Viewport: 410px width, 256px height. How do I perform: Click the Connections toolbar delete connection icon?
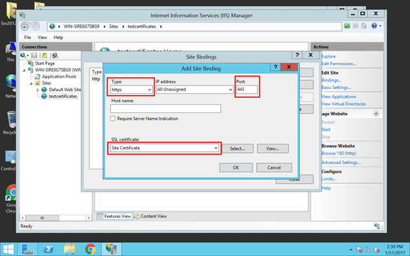(55, 56)
